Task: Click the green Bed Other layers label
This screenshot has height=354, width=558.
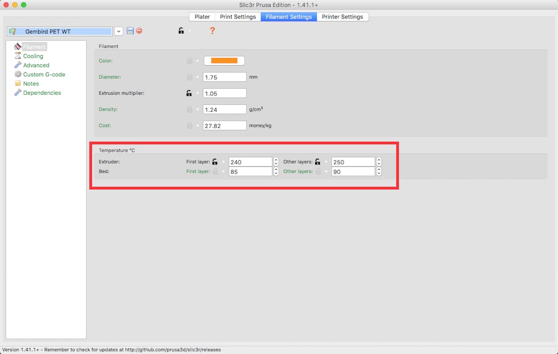Action: (298, 171)
